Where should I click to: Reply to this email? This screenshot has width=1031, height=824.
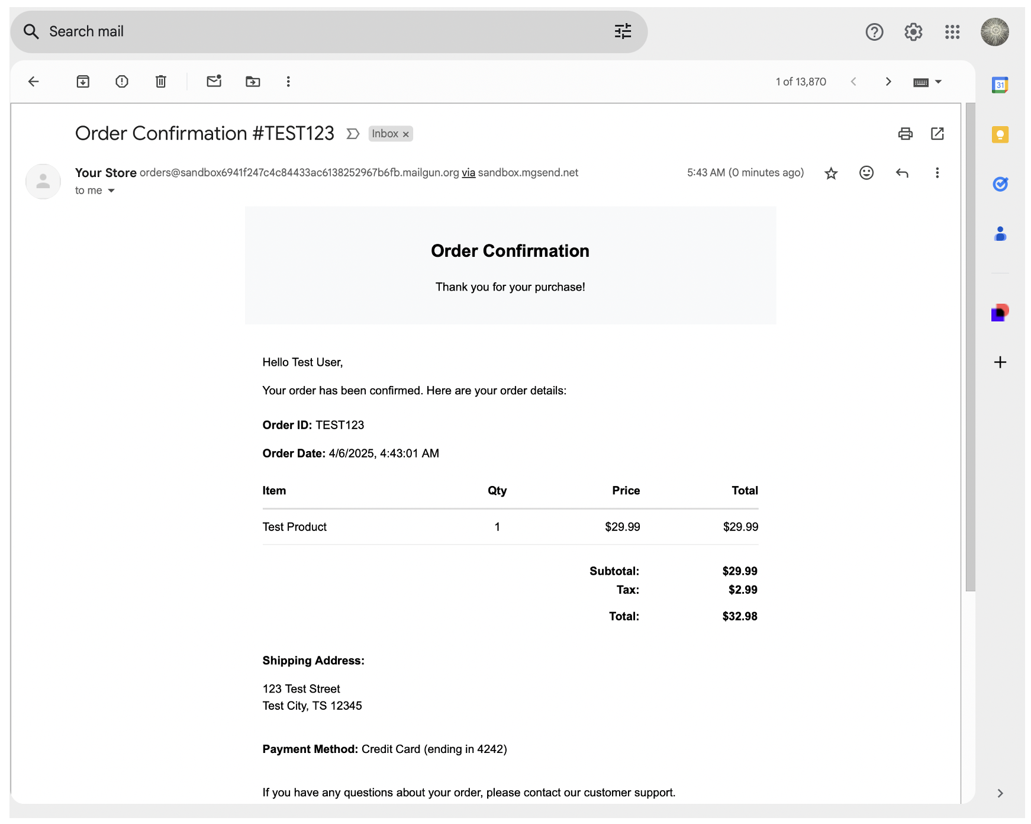(902, 173)
